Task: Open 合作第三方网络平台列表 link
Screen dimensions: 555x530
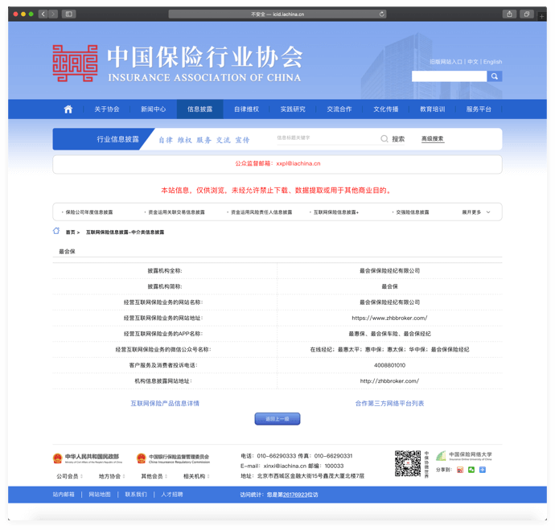Action: click(x=389, y=404)
